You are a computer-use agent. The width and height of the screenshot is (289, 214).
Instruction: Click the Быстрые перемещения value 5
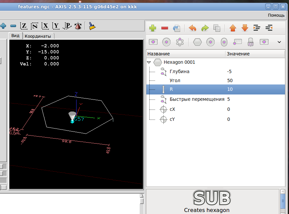click(x=229, y=99)
